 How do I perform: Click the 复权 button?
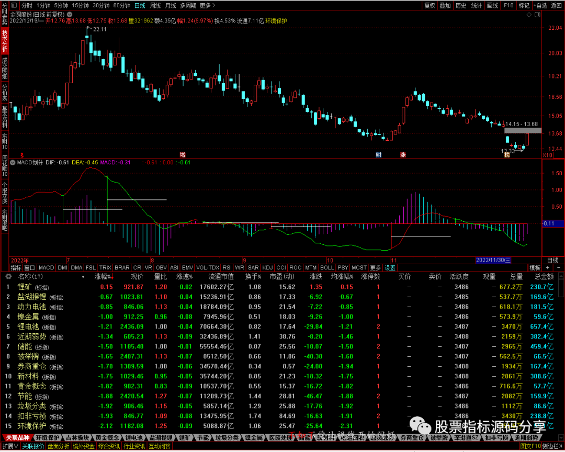click(x=430, y=5)
